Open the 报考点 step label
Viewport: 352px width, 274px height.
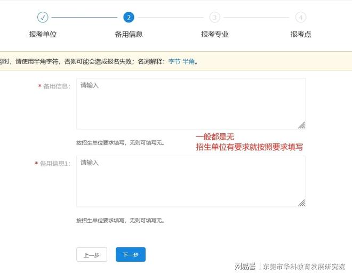[x=301, y=34]
